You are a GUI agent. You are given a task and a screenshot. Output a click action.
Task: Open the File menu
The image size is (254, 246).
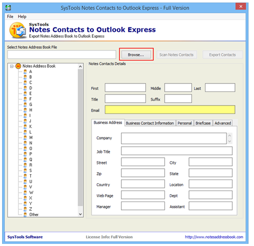click(x=10, y=17)
